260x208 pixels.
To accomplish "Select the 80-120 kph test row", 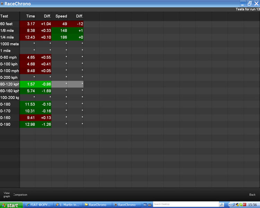I will (x=10, y=84).
